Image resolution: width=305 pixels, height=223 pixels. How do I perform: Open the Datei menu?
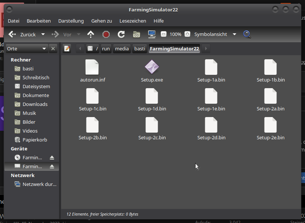point(14,21)
